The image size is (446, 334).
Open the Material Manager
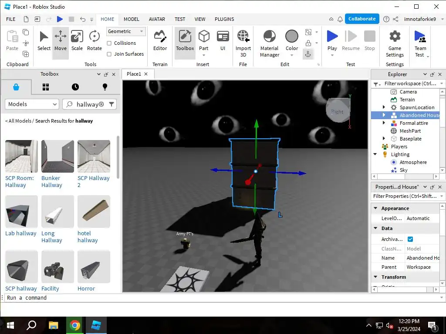[x=269, y=44]
